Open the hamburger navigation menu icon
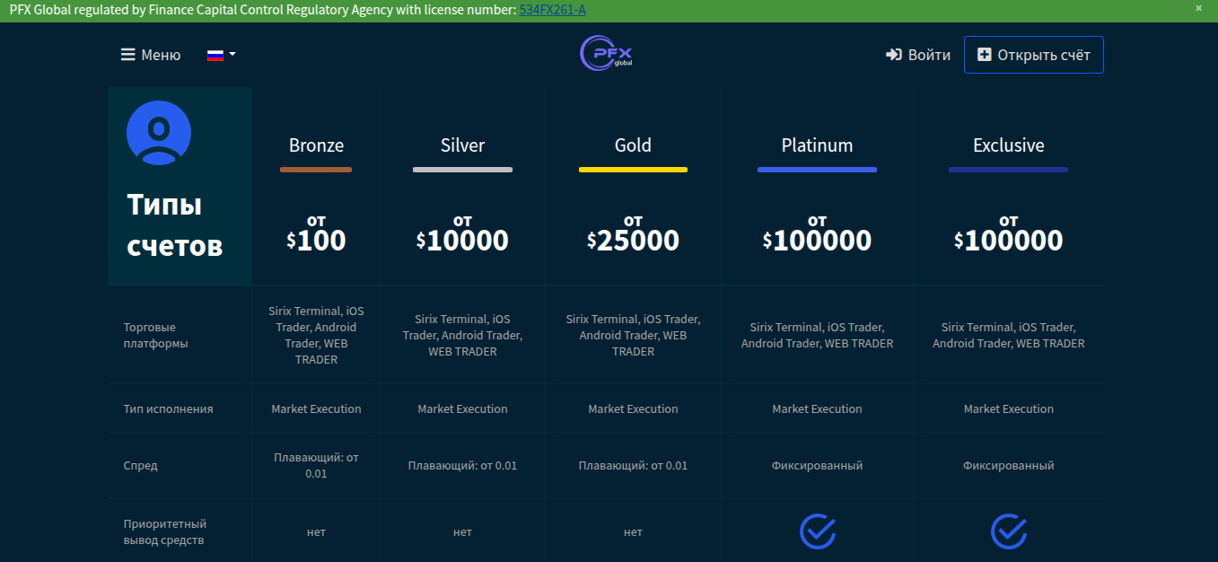This screenshot has width=1218, height=562. pyautogui.click(x=127, y=54)
